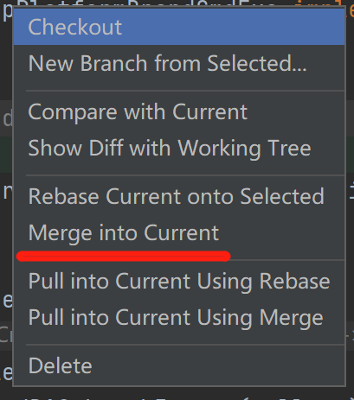The height and width of the screenshot is (400, 354).
Task: Choose Pull into Current Using Merge
Action: click(179, 317)
